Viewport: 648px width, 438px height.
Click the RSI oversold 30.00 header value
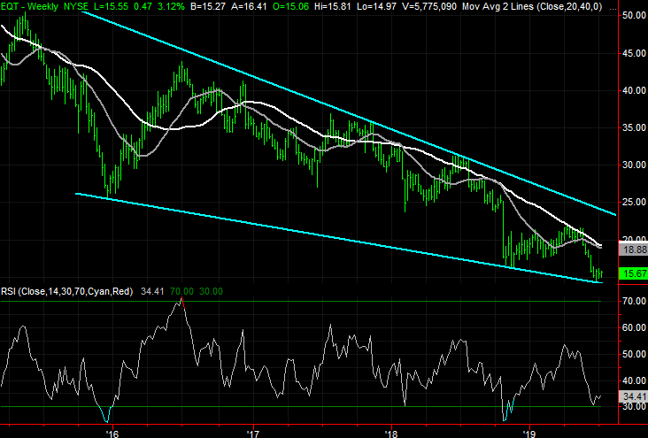tap(211, 291)
